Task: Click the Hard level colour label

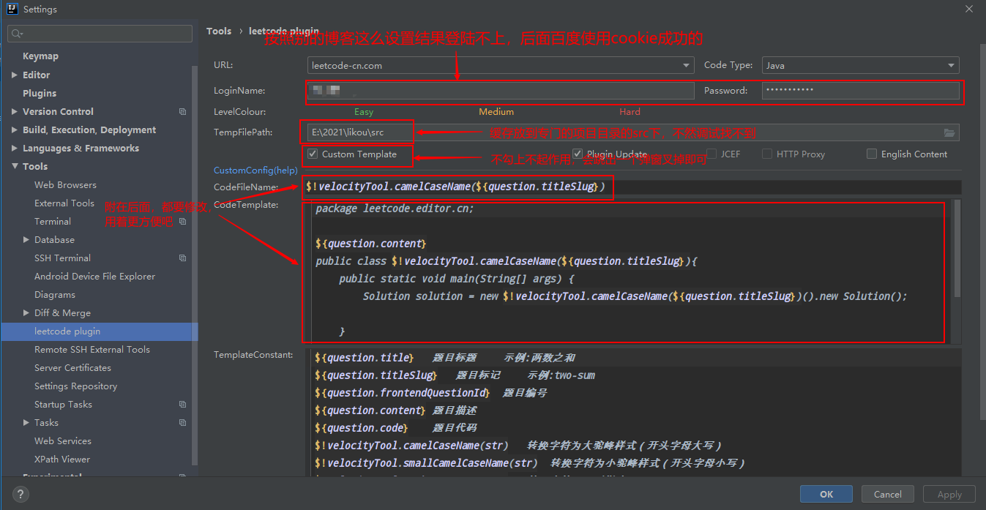Action: coord(630,112)
